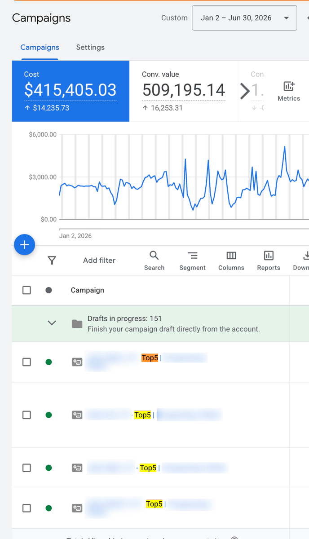Click the scorecard next arrow chevron
This screenshot has height=539, width=309.
coord(245,91)
